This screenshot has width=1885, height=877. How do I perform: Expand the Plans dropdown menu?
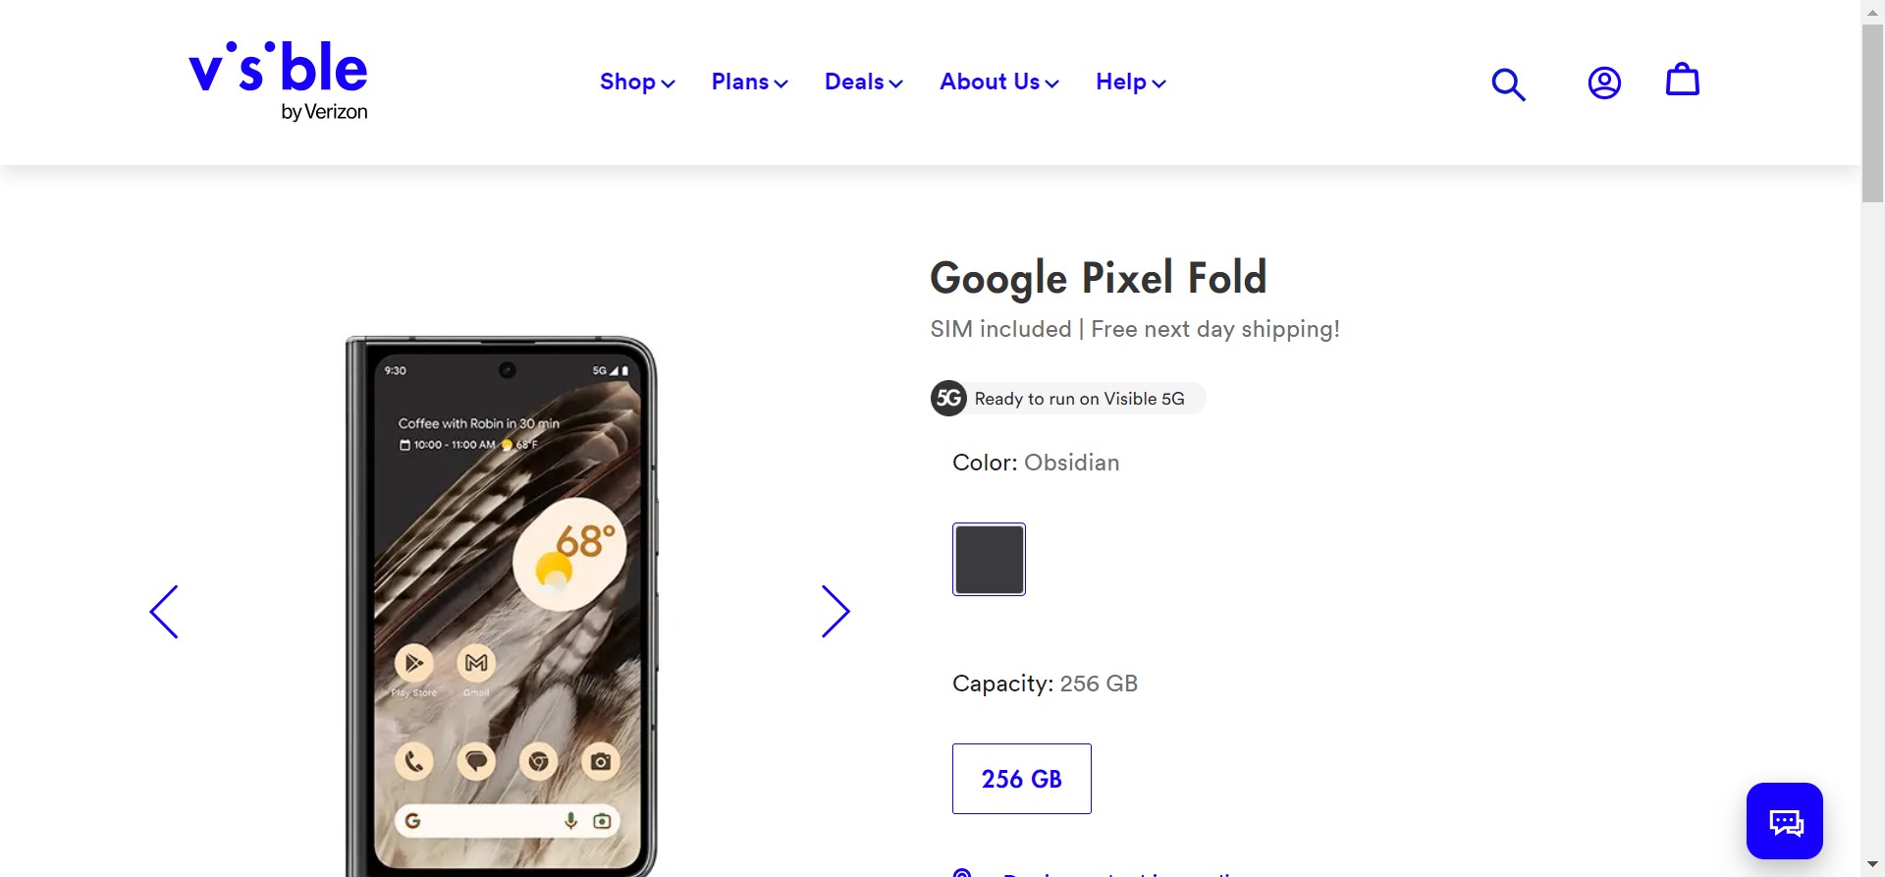749,82
